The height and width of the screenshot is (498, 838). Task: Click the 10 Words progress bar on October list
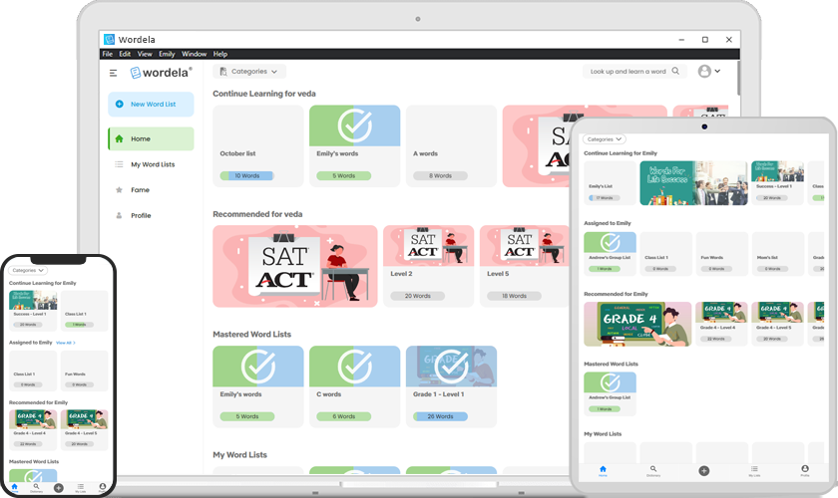click(246, 175)
